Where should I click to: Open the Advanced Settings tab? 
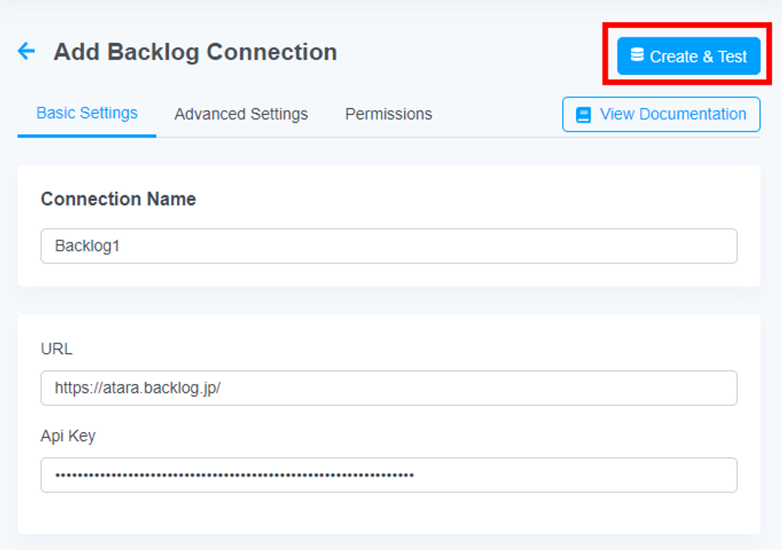[241, 114]
